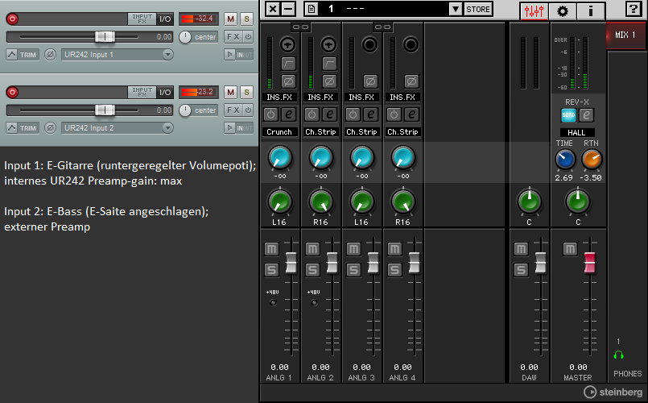Image resolution: width=648 pixels, height=403 pixels.
Task: Open FX chain for UR242 Input 2 track
Action: pyautogui.click(x=233, y=110)
